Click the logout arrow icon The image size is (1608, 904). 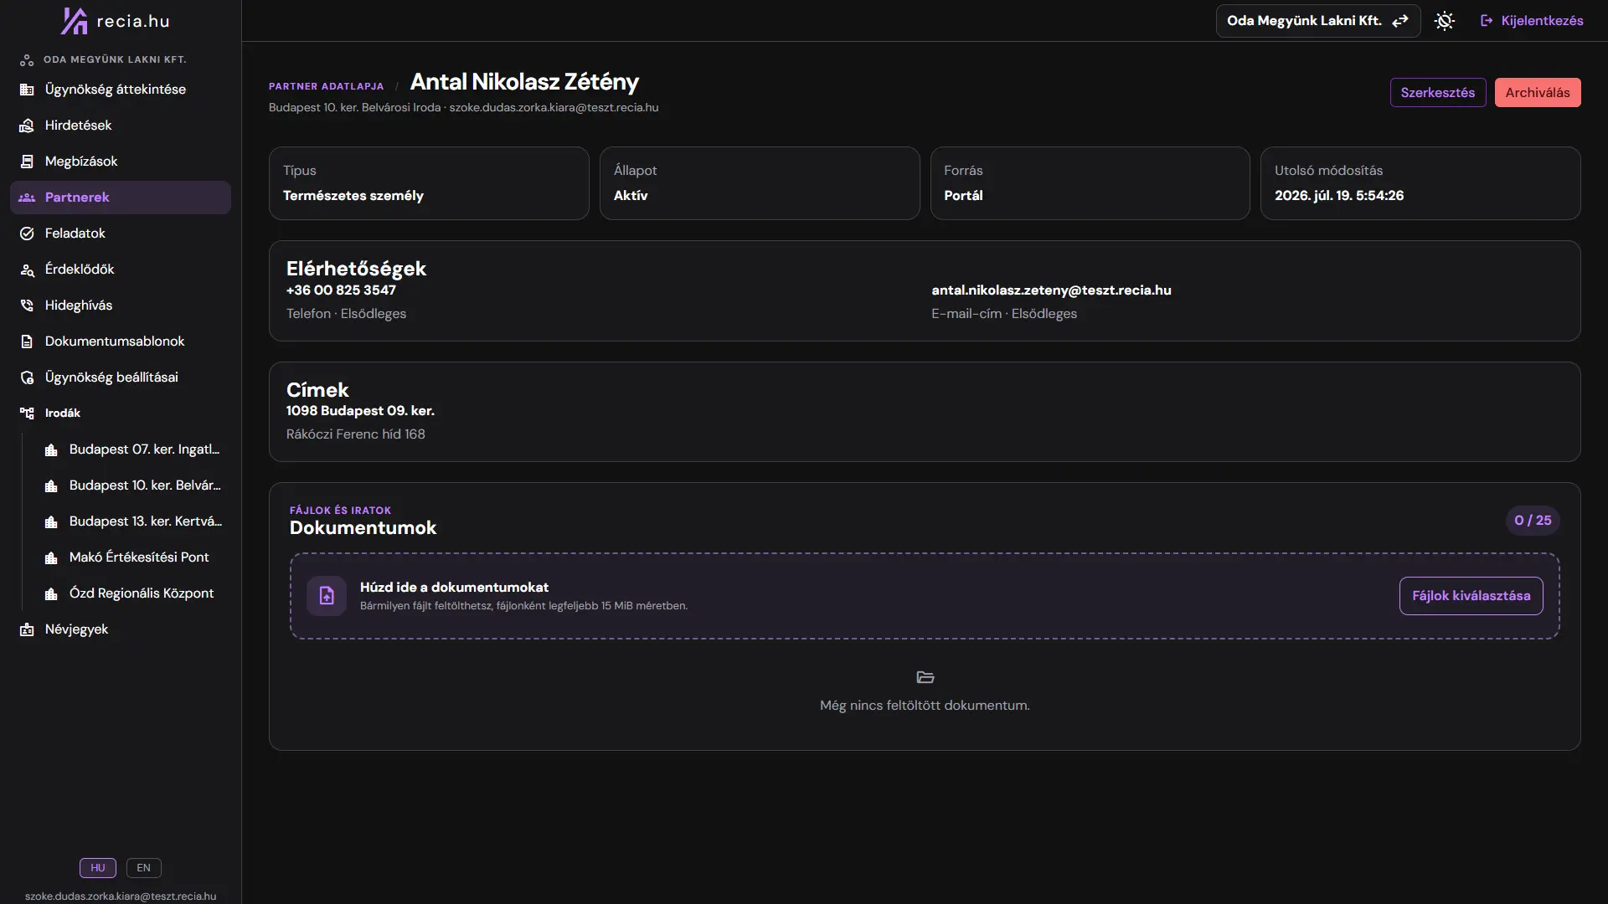(1487, 21)
